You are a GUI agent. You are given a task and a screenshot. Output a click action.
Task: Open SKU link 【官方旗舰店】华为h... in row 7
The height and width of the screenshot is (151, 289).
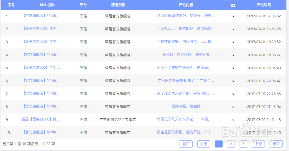click(41, 93)
